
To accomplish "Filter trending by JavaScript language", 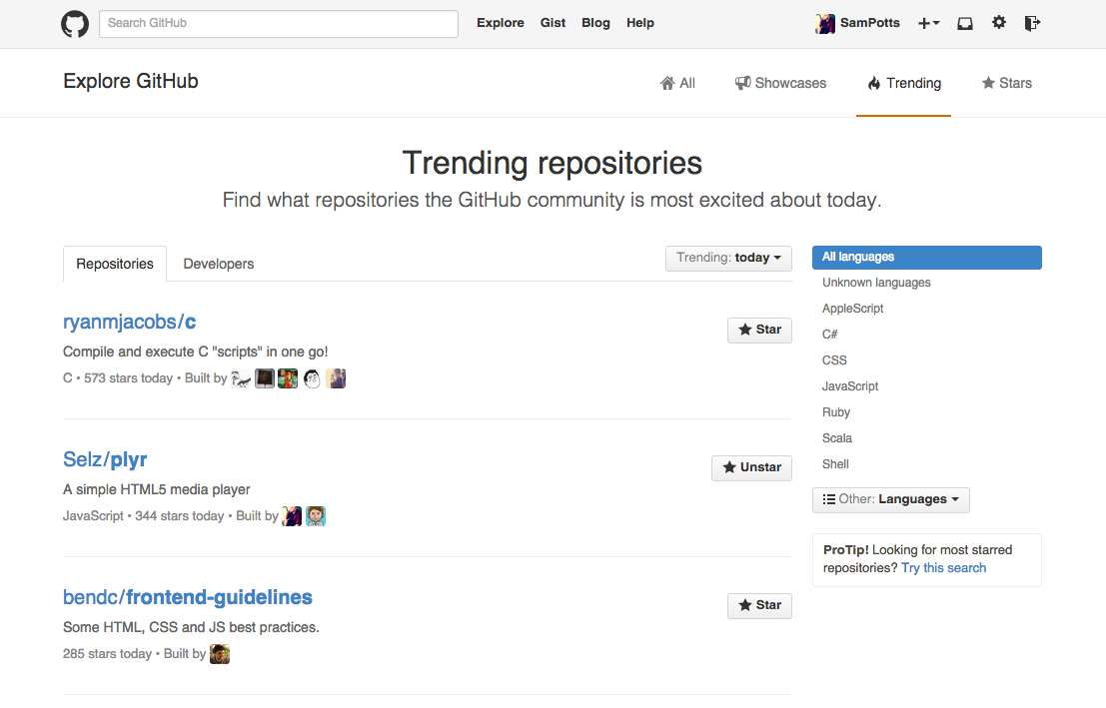I will (x=850, y=385).
